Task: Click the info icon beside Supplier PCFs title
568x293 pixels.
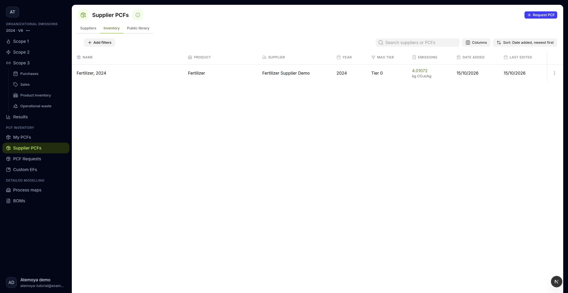Action: click(x=138, y=15)
